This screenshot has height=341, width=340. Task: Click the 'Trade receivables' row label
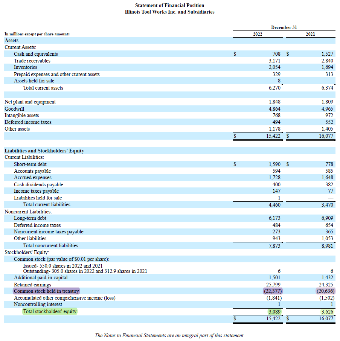pos(32,61)
